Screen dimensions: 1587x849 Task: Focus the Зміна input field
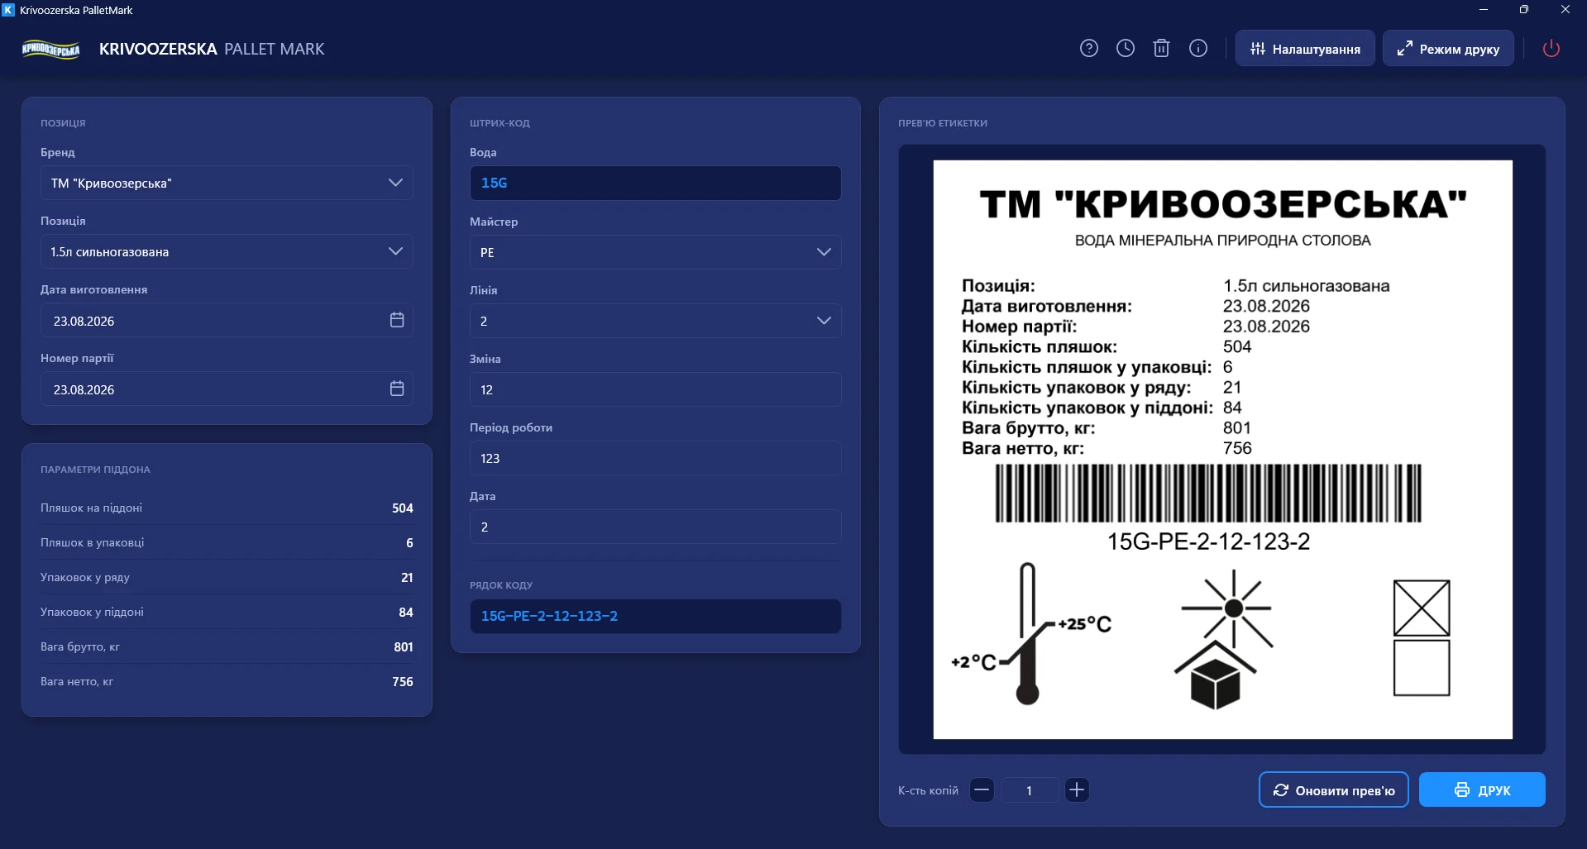[656, 389]
